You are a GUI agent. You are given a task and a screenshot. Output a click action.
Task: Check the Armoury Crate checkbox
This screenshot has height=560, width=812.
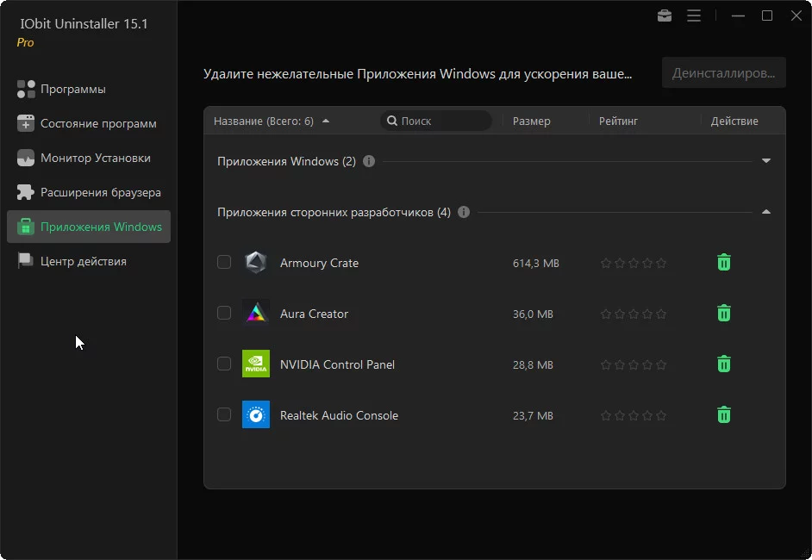224,263
